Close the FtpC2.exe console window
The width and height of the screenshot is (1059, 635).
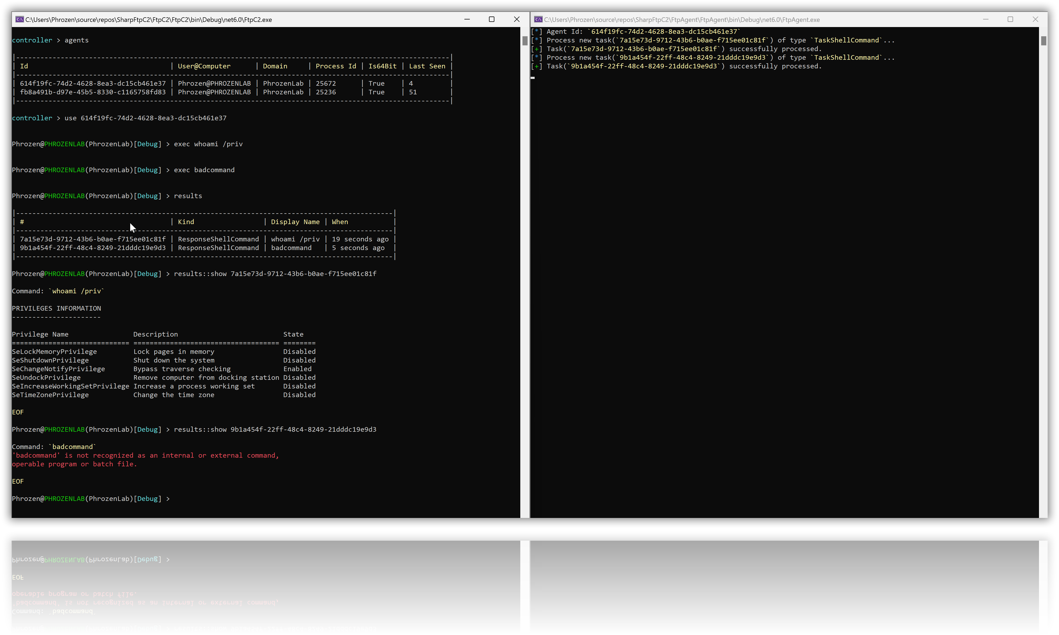pos(517,19)
